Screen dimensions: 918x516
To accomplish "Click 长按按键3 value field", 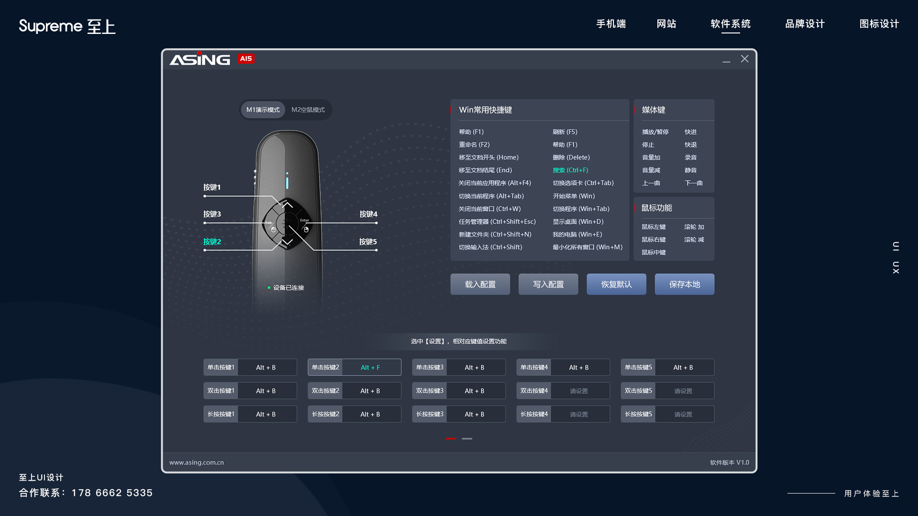I will click(x=475, y=414).
